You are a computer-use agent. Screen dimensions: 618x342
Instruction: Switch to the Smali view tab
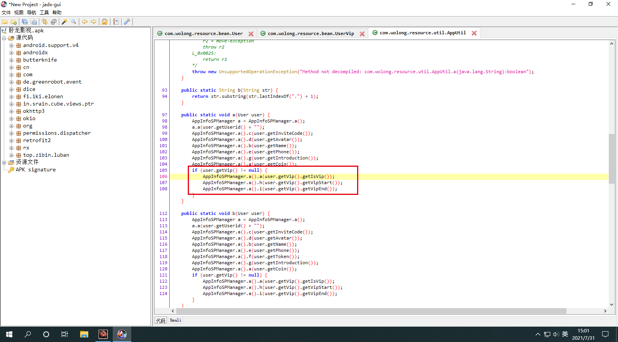click(175, 320)
